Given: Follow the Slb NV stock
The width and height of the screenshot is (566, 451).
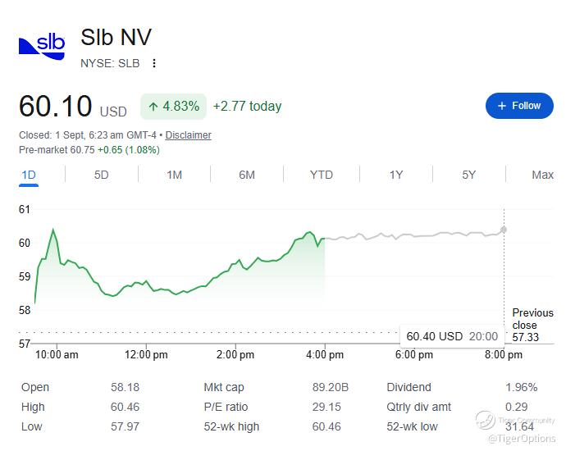Looking at the screenshot, I should [519, 106].
